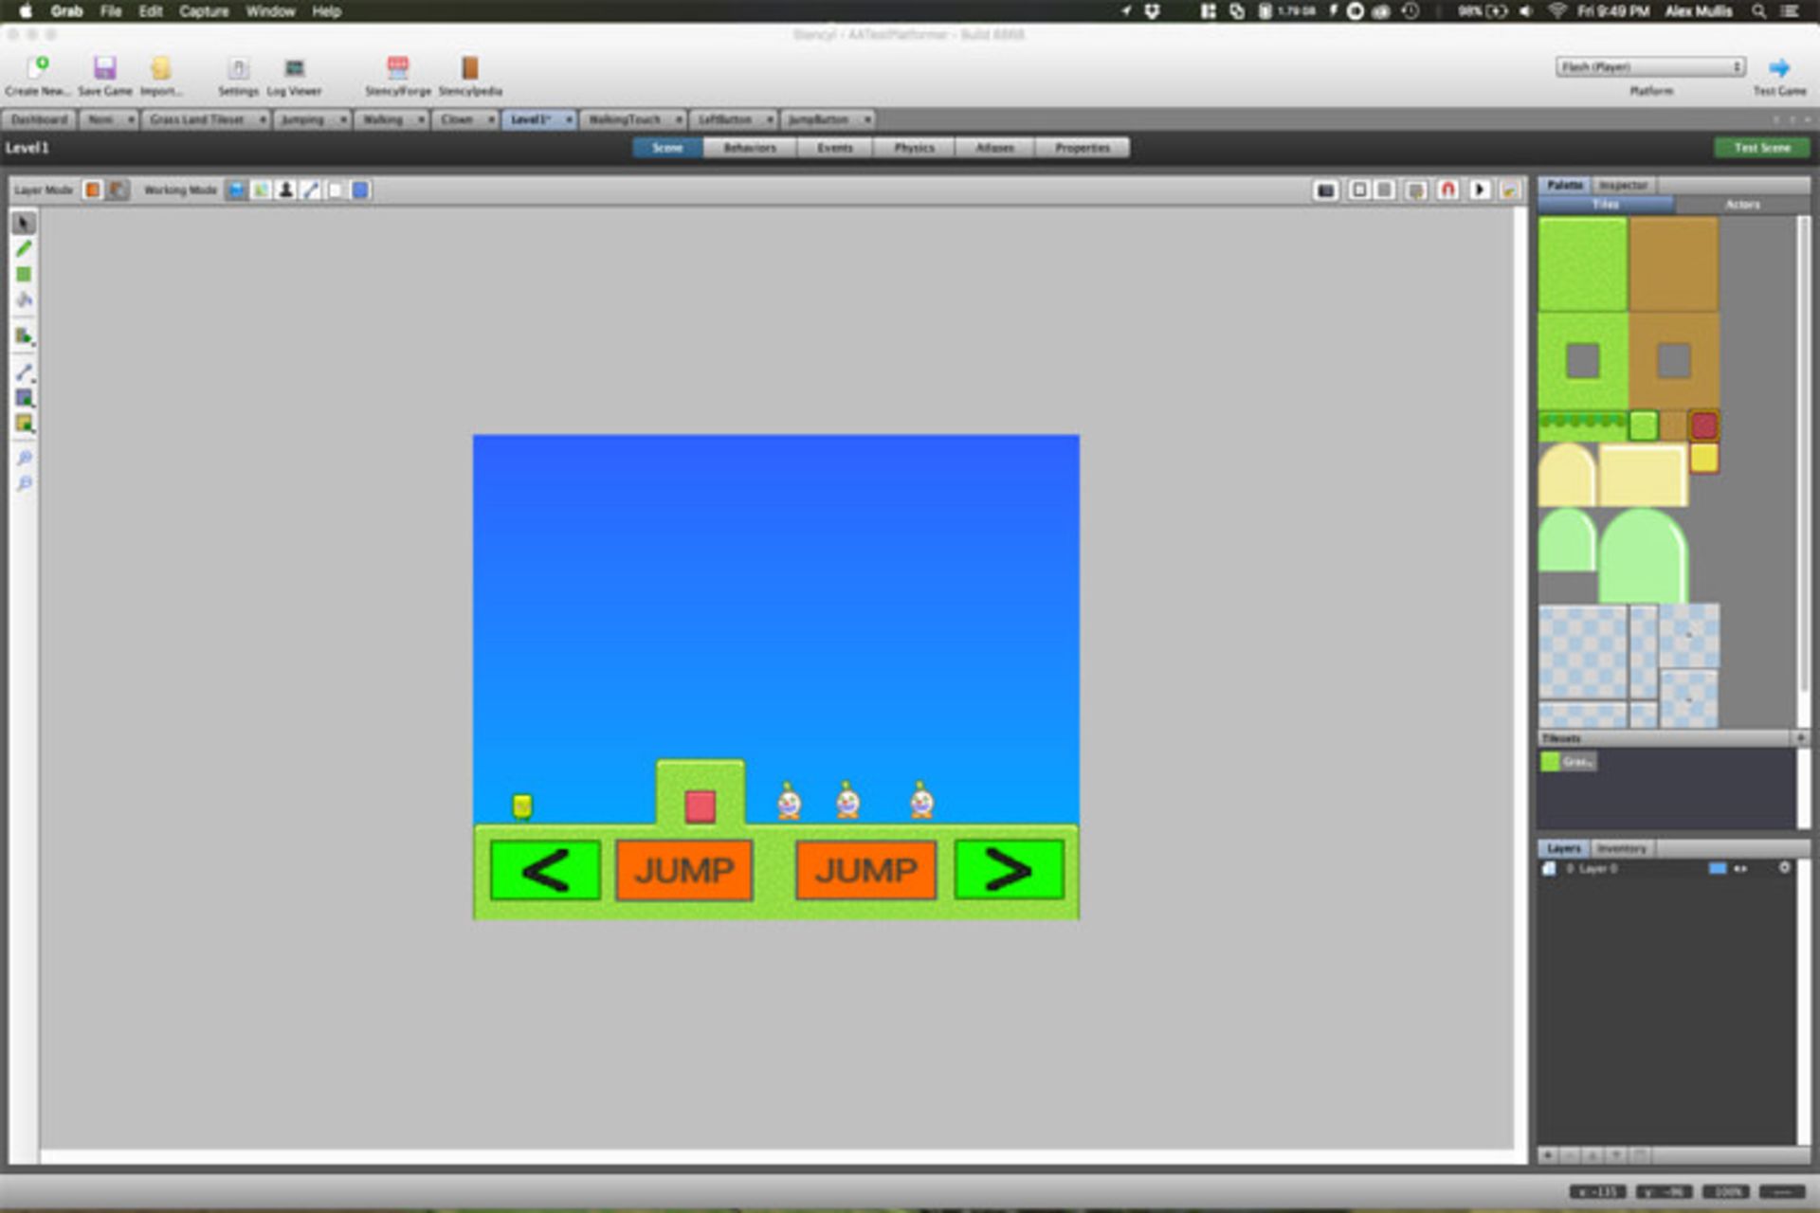Viewport: 1820px width, 1213px height.
Task: Select the green pencil draw tool
Action: click(24, 248)
